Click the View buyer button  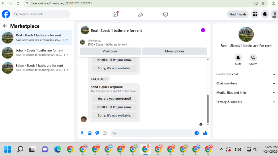111,51
